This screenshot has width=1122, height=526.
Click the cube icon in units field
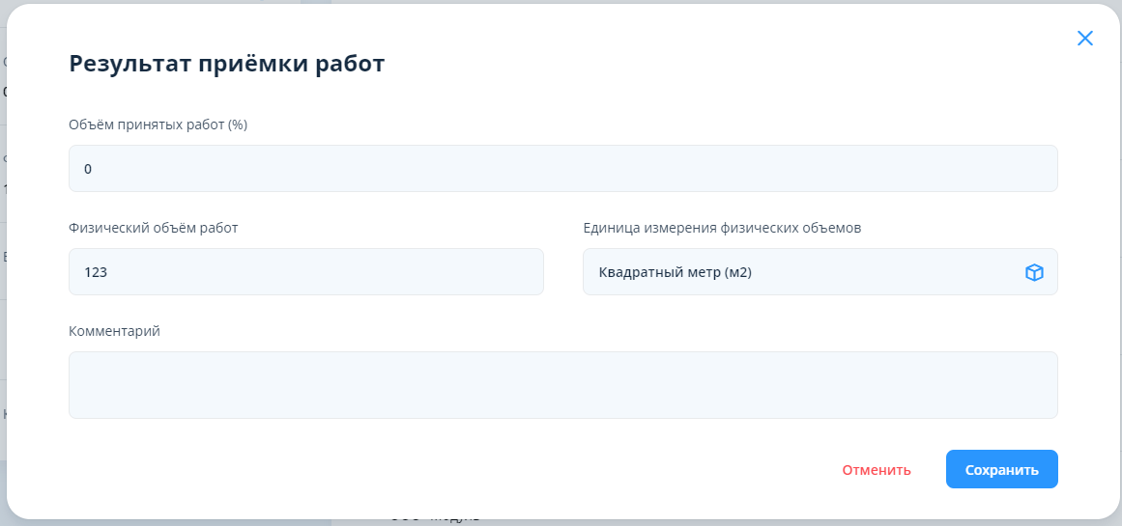[1034, 273]
